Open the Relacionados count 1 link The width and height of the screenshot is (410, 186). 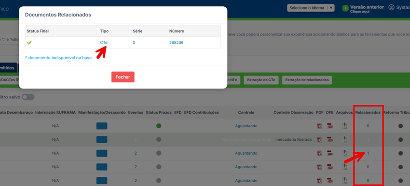tap(368, 153)
